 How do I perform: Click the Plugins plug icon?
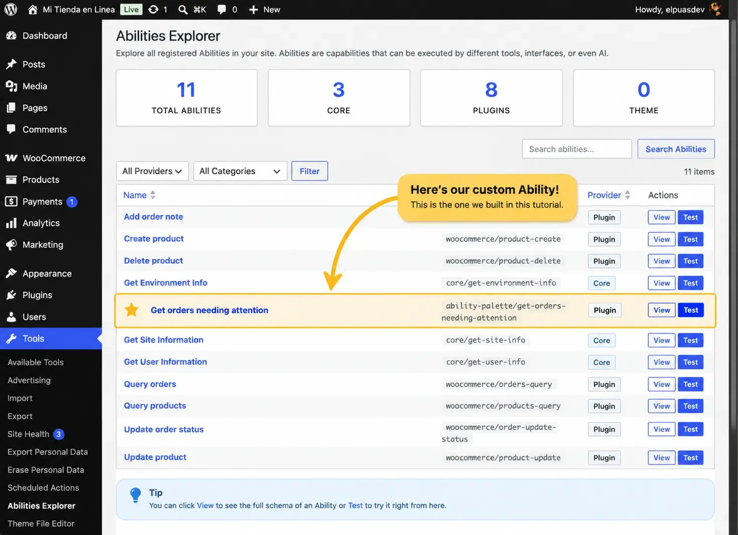(x=11, y=295)
